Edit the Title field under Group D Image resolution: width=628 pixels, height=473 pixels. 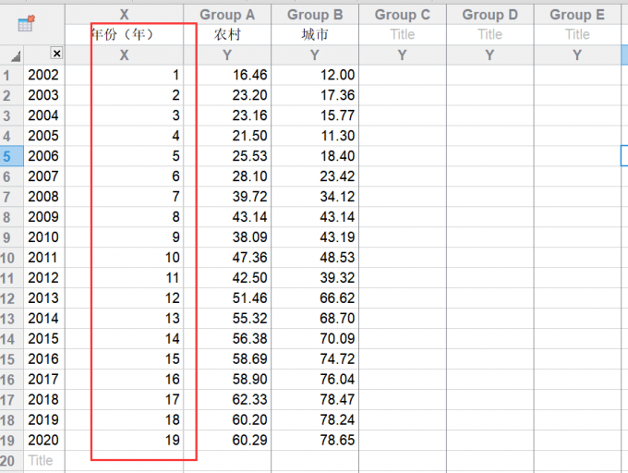point(489,34)
